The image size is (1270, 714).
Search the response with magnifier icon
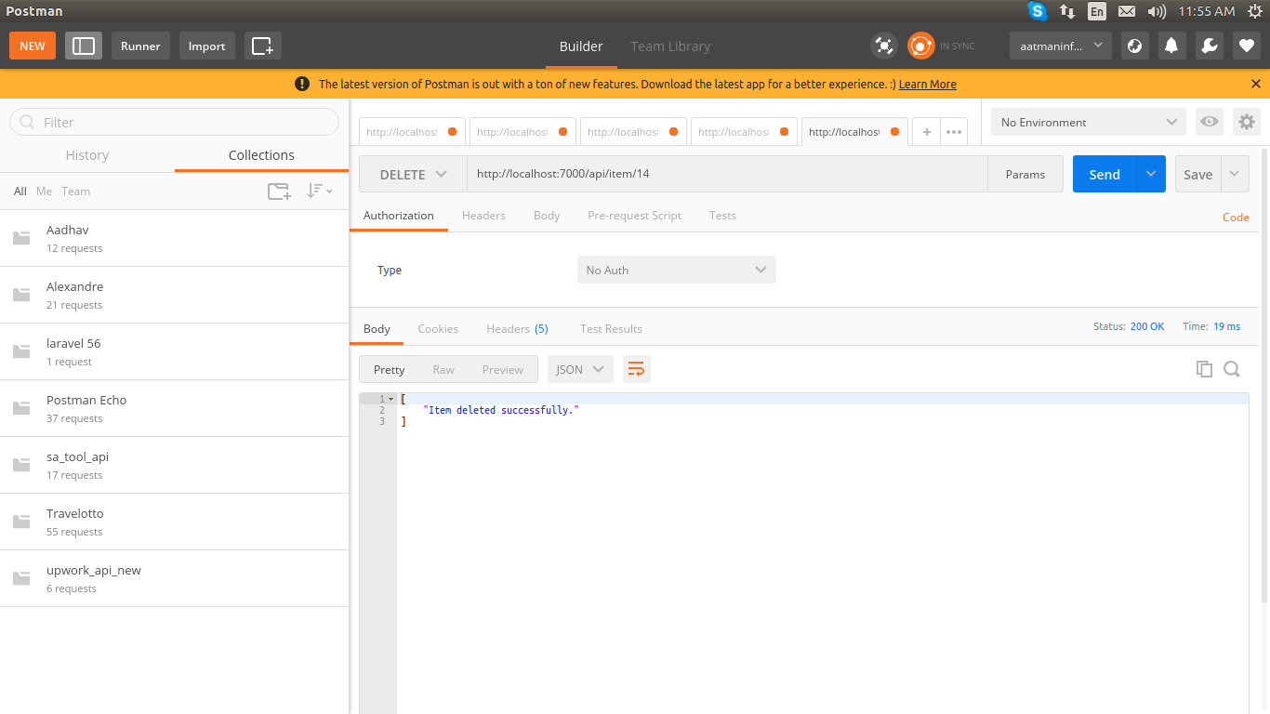click(1232, 369)
